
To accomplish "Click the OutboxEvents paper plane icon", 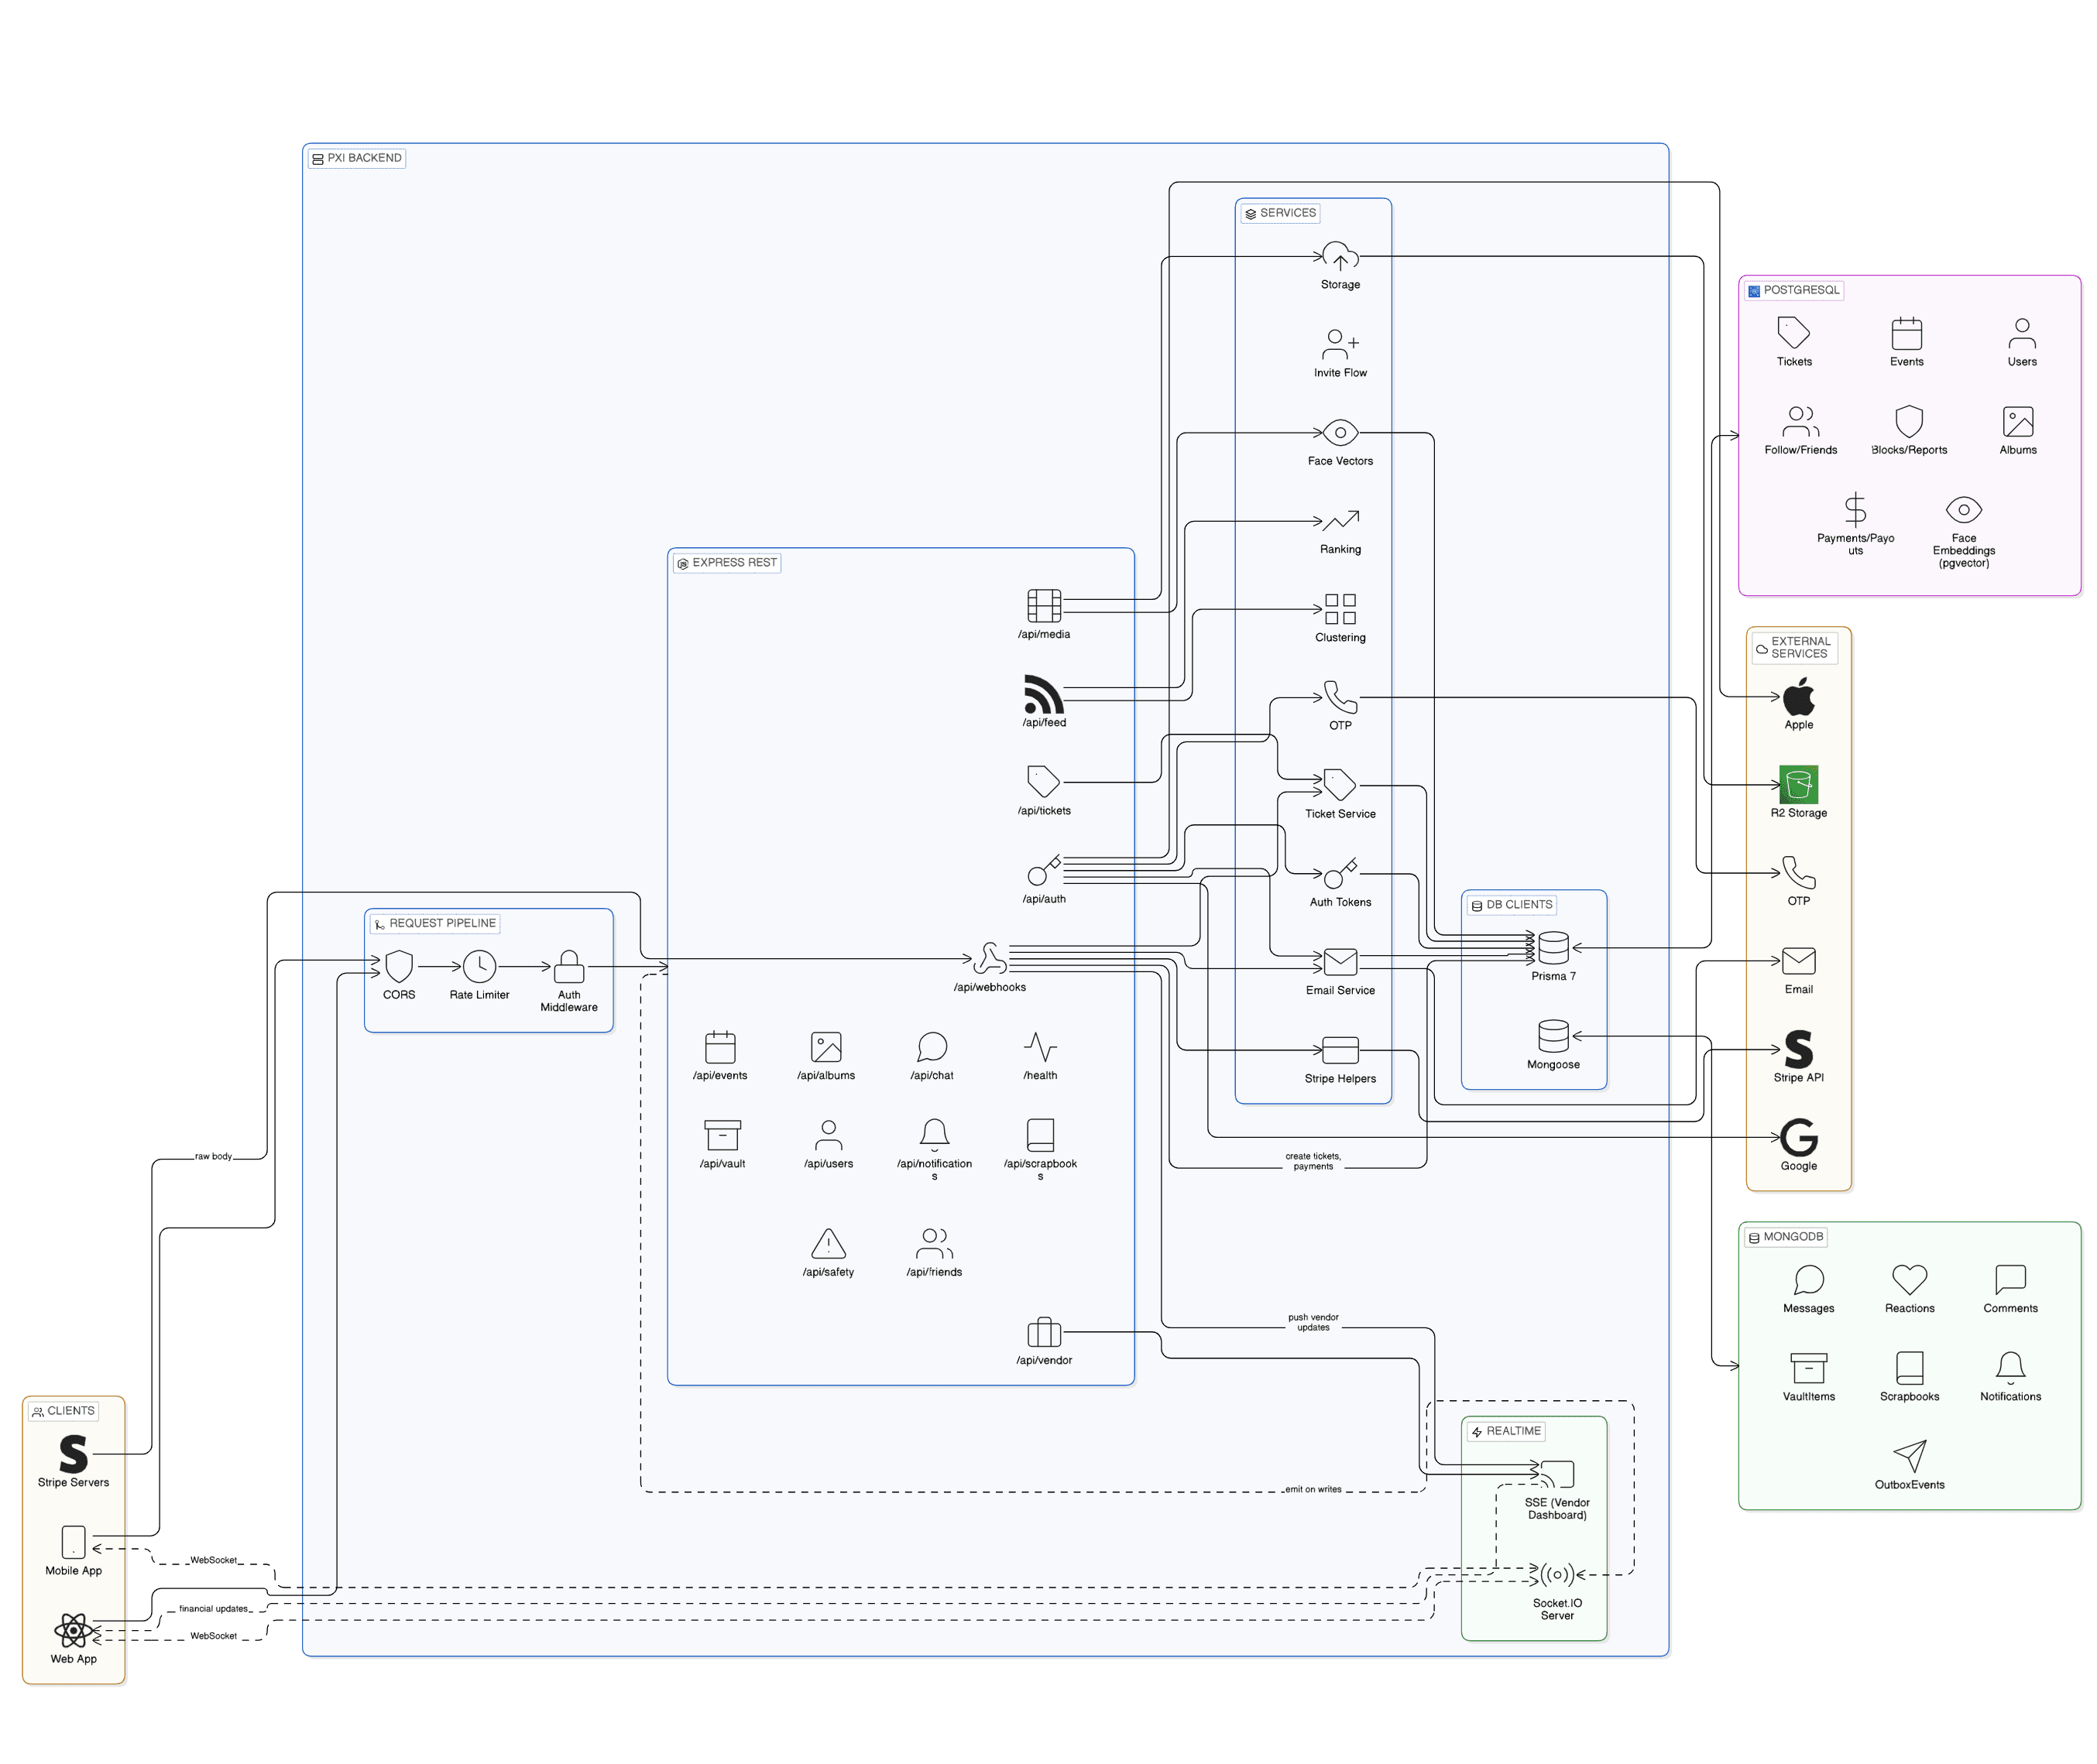I will point(1909,1456).
